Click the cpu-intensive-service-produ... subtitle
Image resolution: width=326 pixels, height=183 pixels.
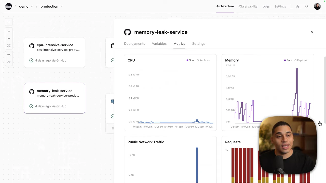tap(58, 50)
